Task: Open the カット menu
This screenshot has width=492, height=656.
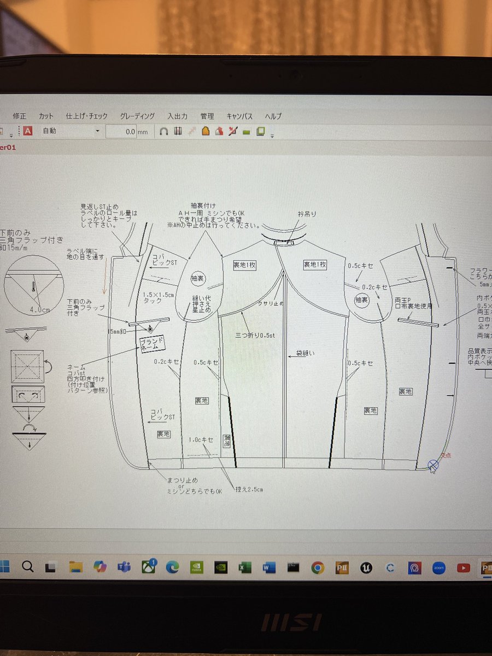Action: pos(46,116)
